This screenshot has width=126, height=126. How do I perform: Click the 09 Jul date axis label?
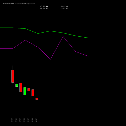click(28, 120)
